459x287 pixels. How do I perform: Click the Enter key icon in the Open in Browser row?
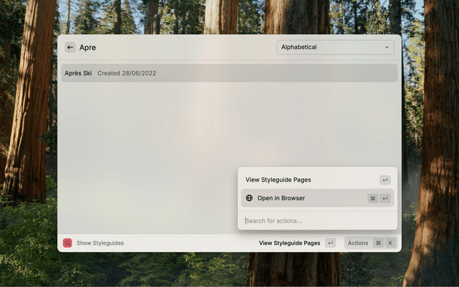385,198
